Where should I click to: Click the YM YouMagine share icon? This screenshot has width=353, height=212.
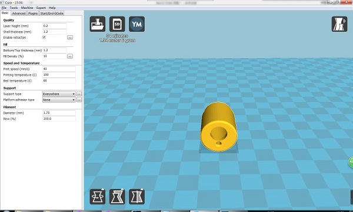pos(137,24)
